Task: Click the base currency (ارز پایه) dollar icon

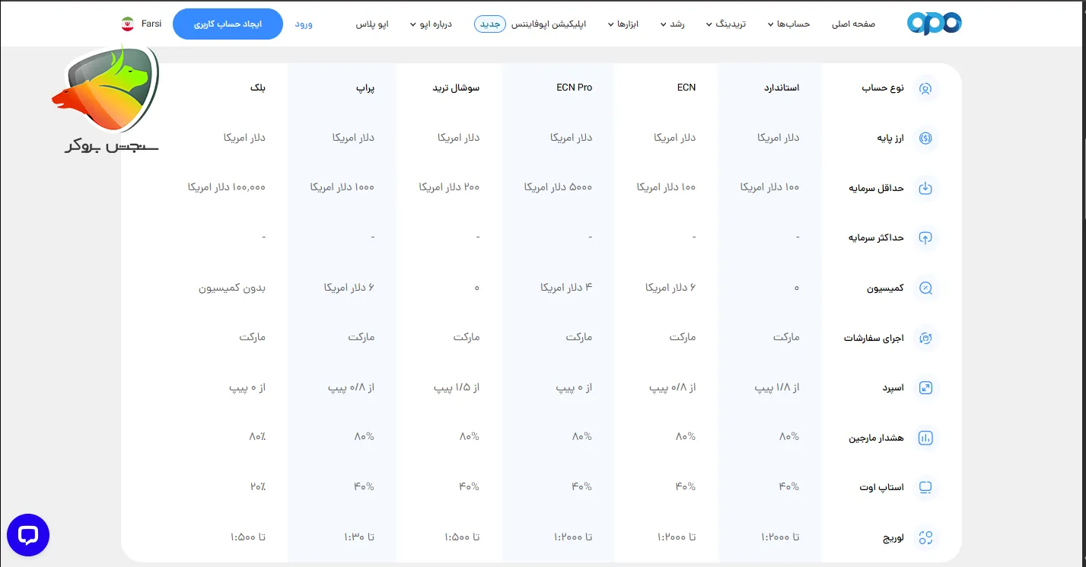Action: pos(925,139)
